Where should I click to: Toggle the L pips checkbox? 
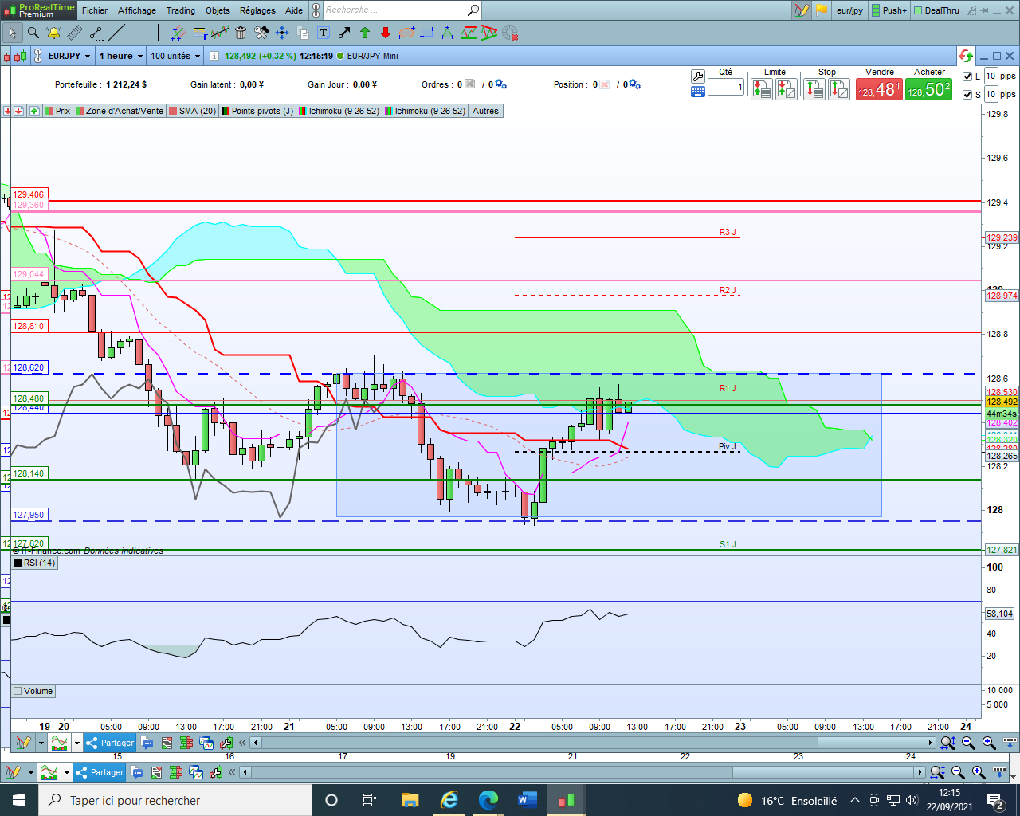click(x=967, y=76)
